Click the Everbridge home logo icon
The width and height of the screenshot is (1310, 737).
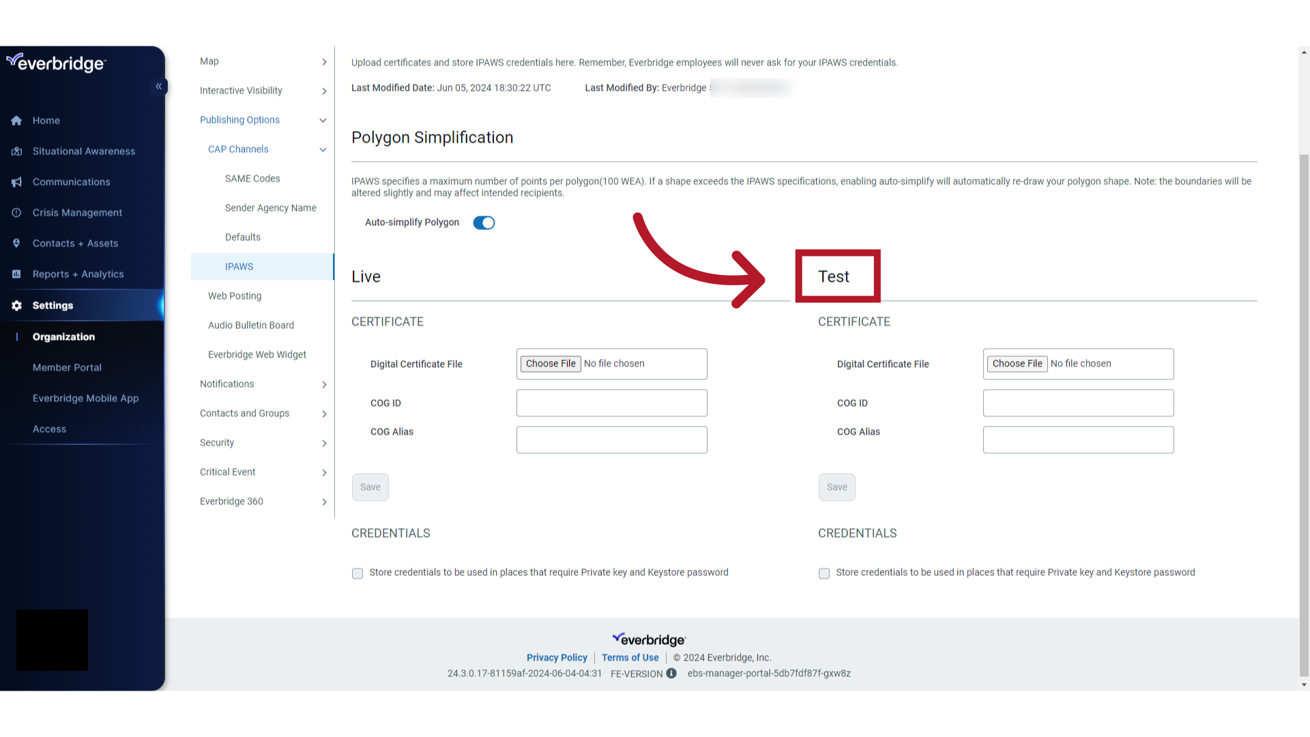[56, 62]
